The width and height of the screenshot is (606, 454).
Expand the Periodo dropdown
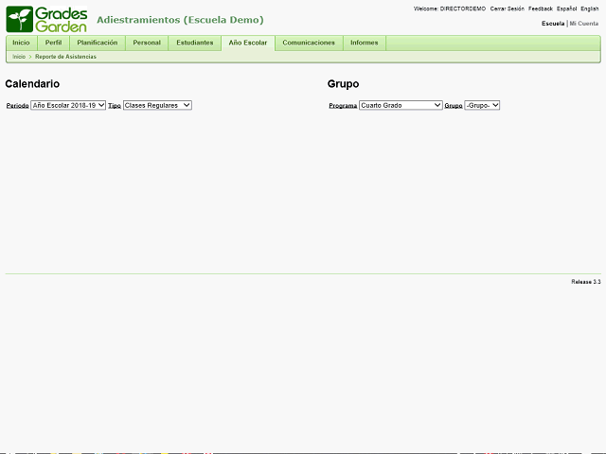tap(68, 105)
